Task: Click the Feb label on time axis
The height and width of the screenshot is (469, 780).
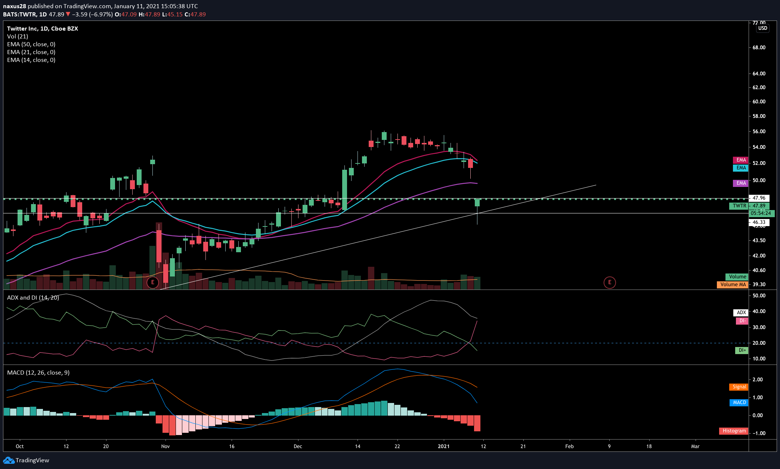Action: [569, 446]
